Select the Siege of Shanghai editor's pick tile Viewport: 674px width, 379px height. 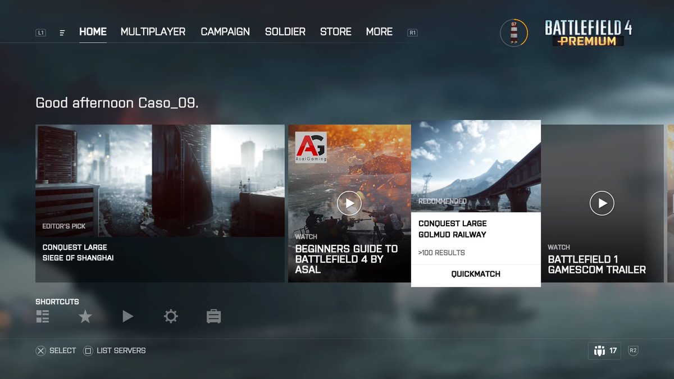(160, 203)
